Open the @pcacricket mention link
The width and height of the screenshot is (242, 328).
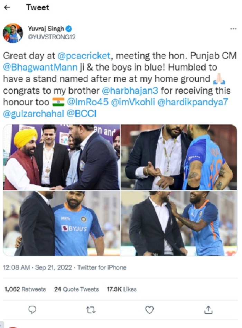pyautogui.click(x=84, y=56)
